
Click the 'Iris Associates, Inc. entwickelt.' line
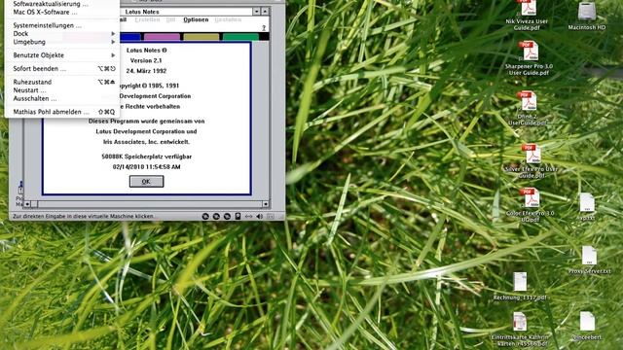tap(146, 142)
